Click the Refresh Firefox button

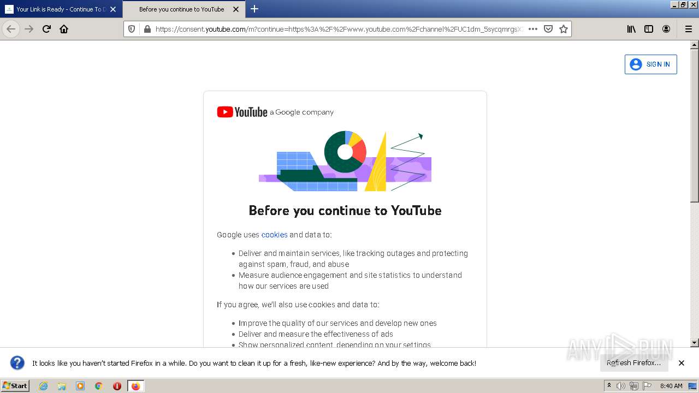[634, 363]
